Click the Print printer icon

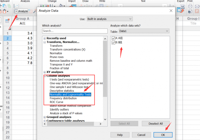(x=190, y=6)
